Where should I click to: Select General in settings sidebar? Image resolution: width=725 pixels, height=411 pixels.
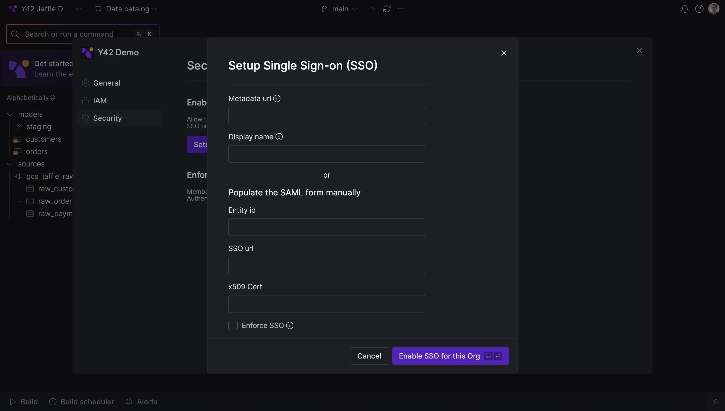pyautogui.click(x=107, y=83)
